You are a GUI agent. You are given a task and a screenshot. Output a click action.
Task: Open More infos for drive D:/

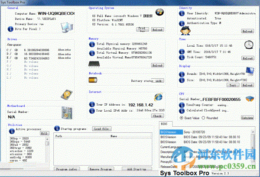(64, 54)
